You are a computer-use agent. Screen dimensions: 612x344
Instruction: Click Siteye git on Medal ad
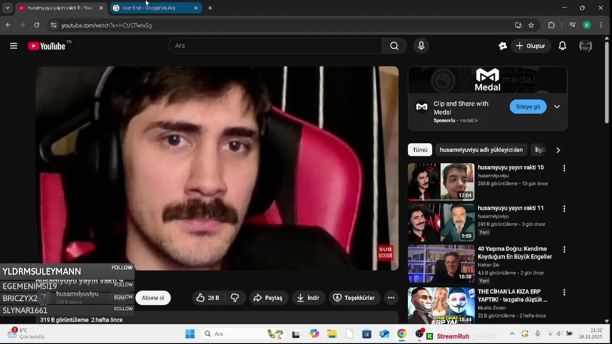(x=528, y=107)
